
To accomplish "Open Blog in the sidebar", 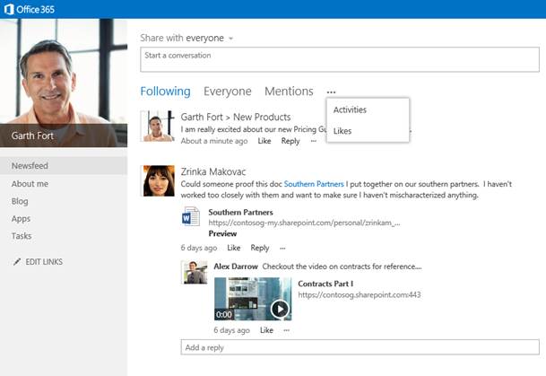I will pos(20,201).
